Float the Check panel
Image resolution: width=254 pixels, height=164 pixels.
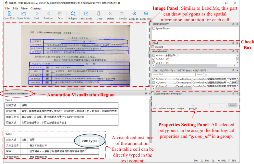click(x=233, y=43)
